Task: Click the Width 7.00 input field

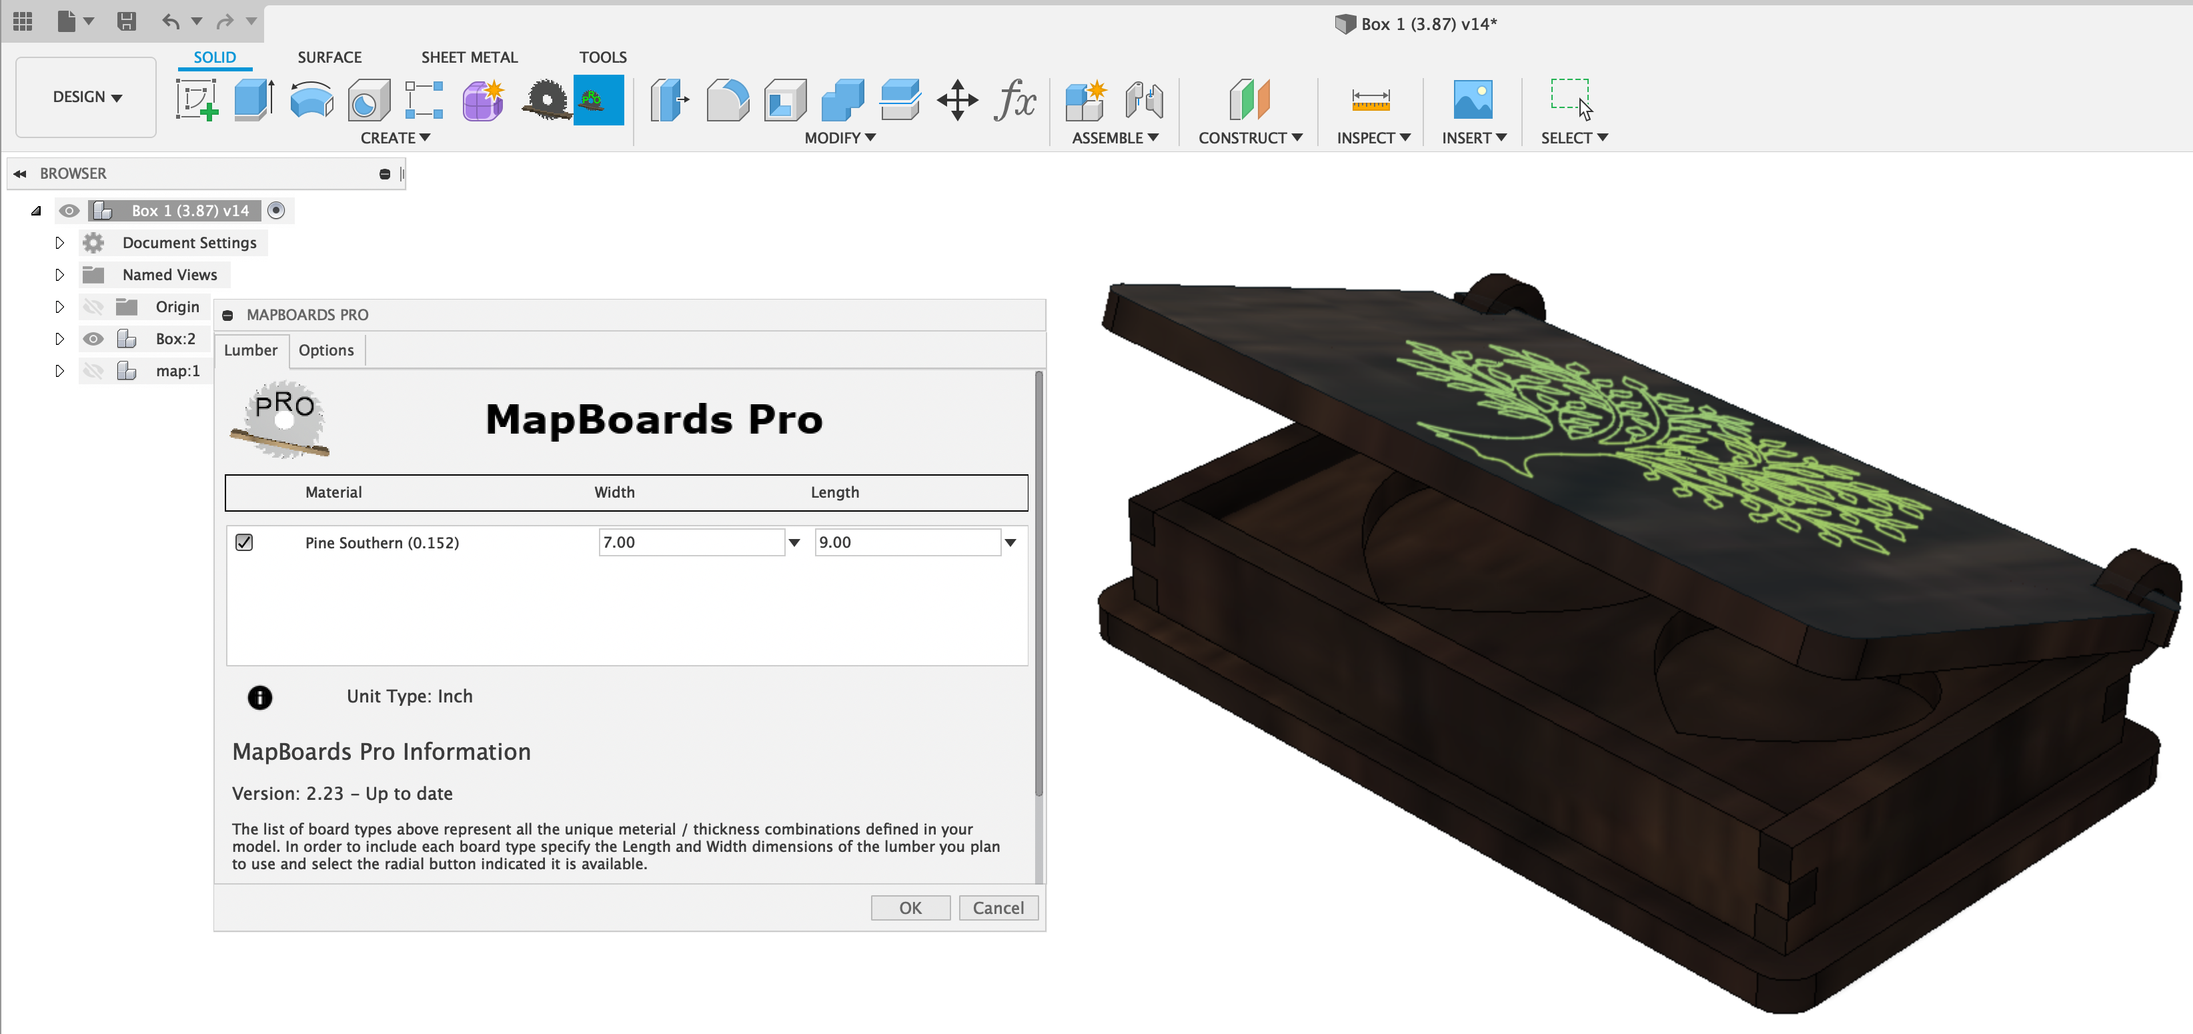Action: point(691,542)
